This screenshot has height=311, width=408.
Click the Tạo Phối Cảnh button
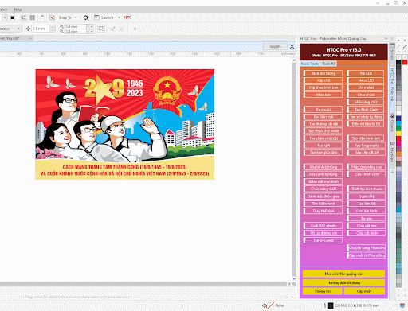[366, 109]
